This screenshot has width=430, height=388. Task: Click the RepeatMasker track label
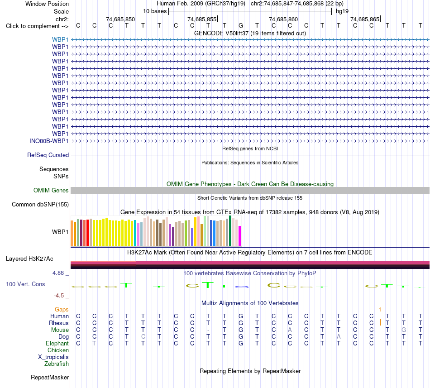50,378
